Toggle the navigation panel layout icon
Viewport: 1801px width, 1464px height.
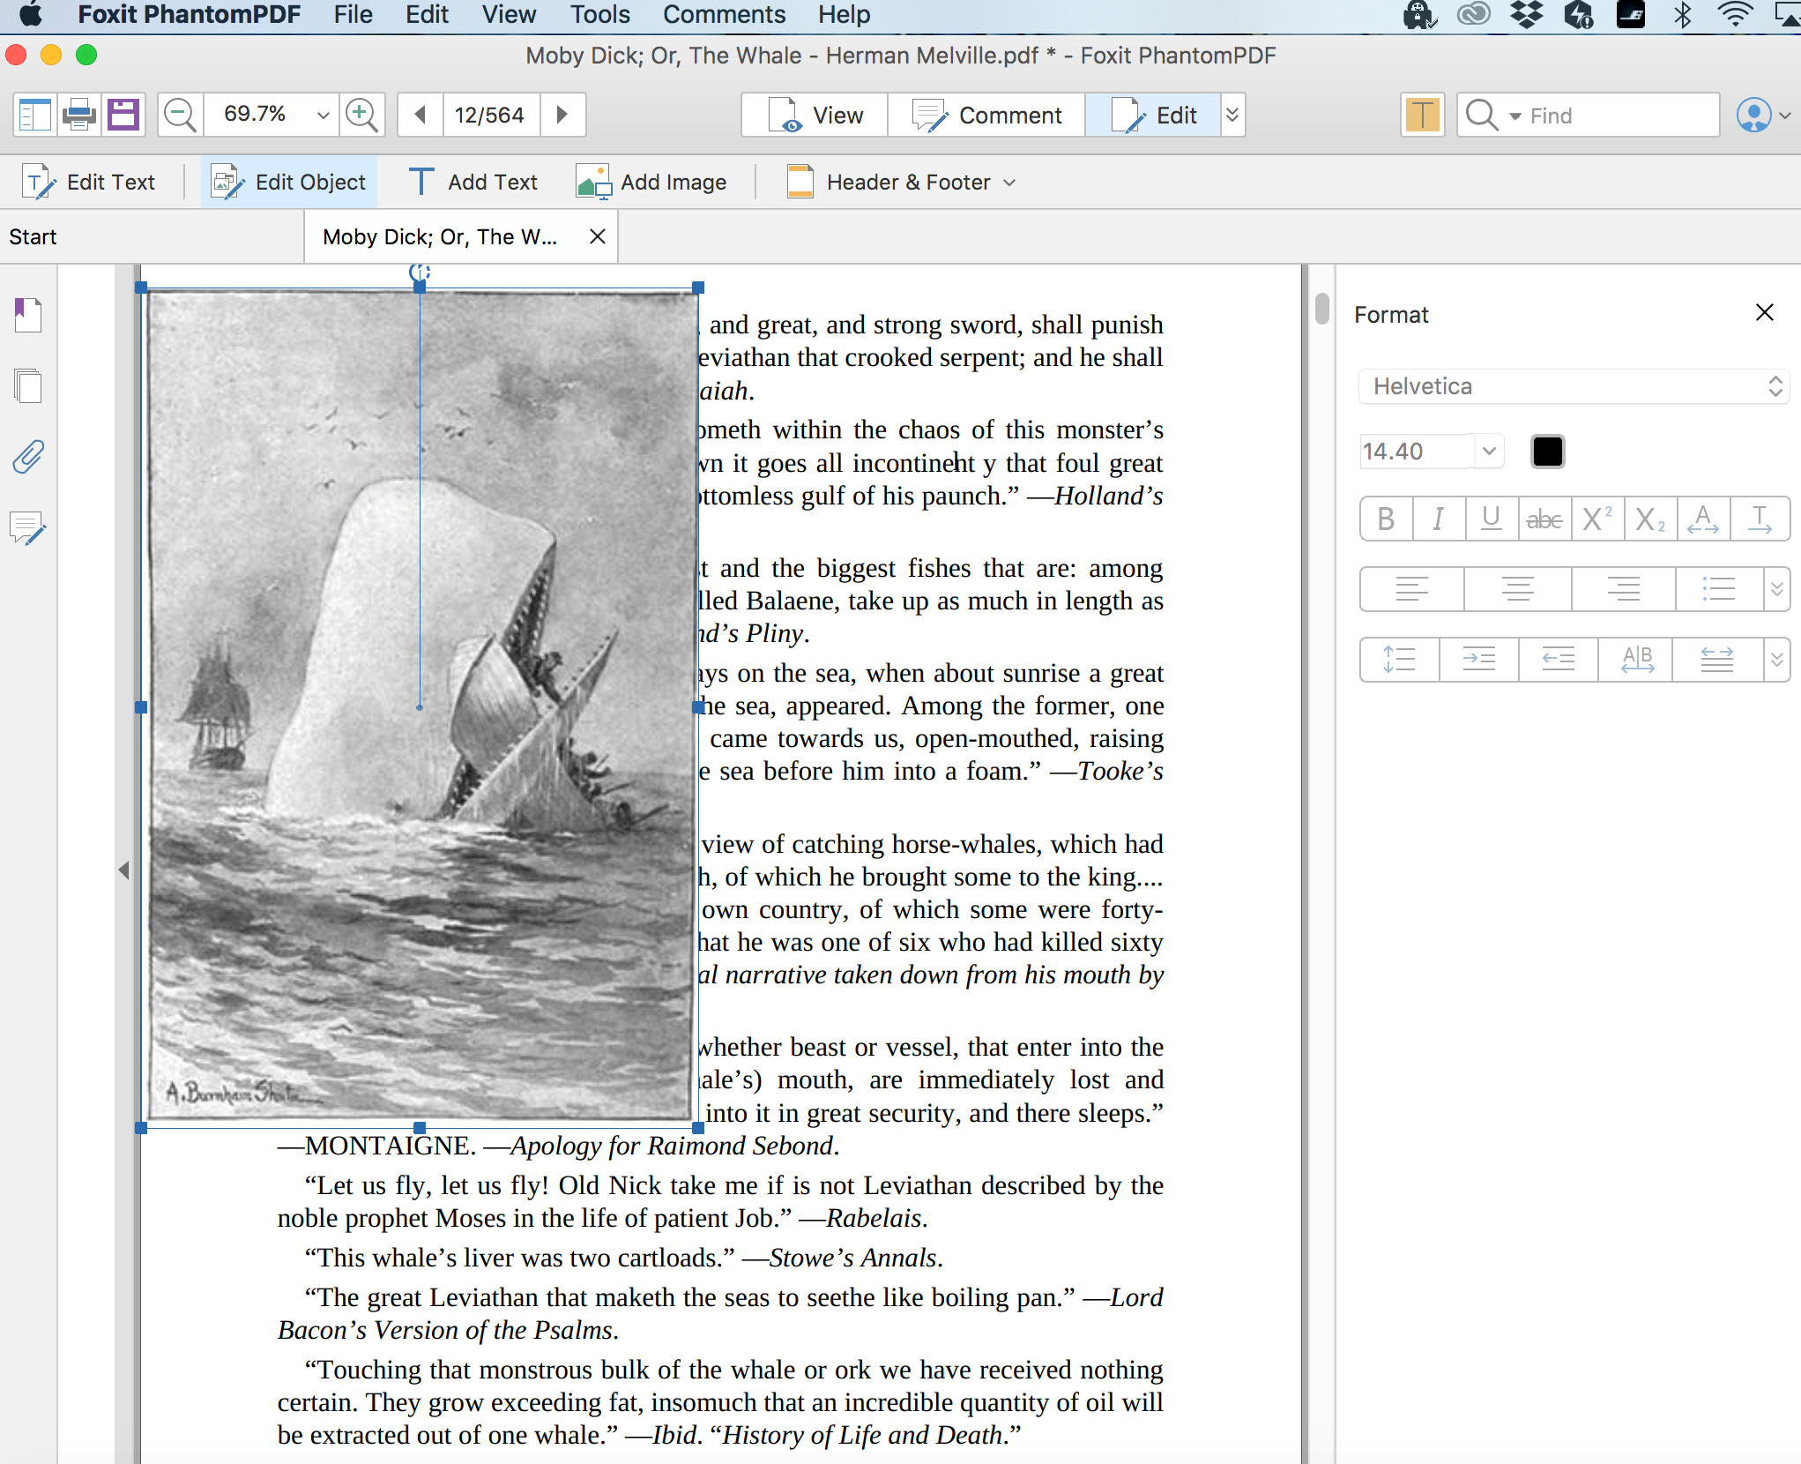click(35, 115)
